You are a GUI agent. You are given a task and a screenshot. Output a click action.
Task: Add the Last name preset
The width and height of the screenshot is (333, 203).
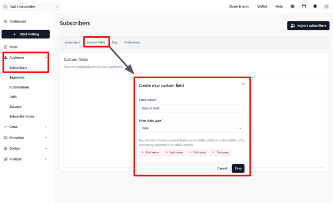tap(174, 152)
